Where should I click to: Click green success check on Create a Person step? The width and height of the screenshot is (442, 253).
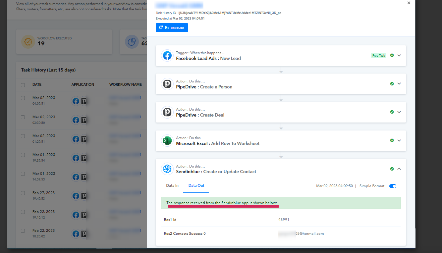point(392,84)
